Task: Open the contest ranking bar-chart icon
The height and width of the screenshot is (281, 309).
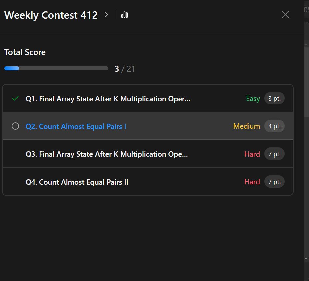Action: 124,15
